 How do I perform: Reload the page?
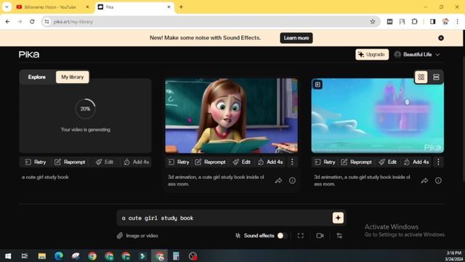32,21
